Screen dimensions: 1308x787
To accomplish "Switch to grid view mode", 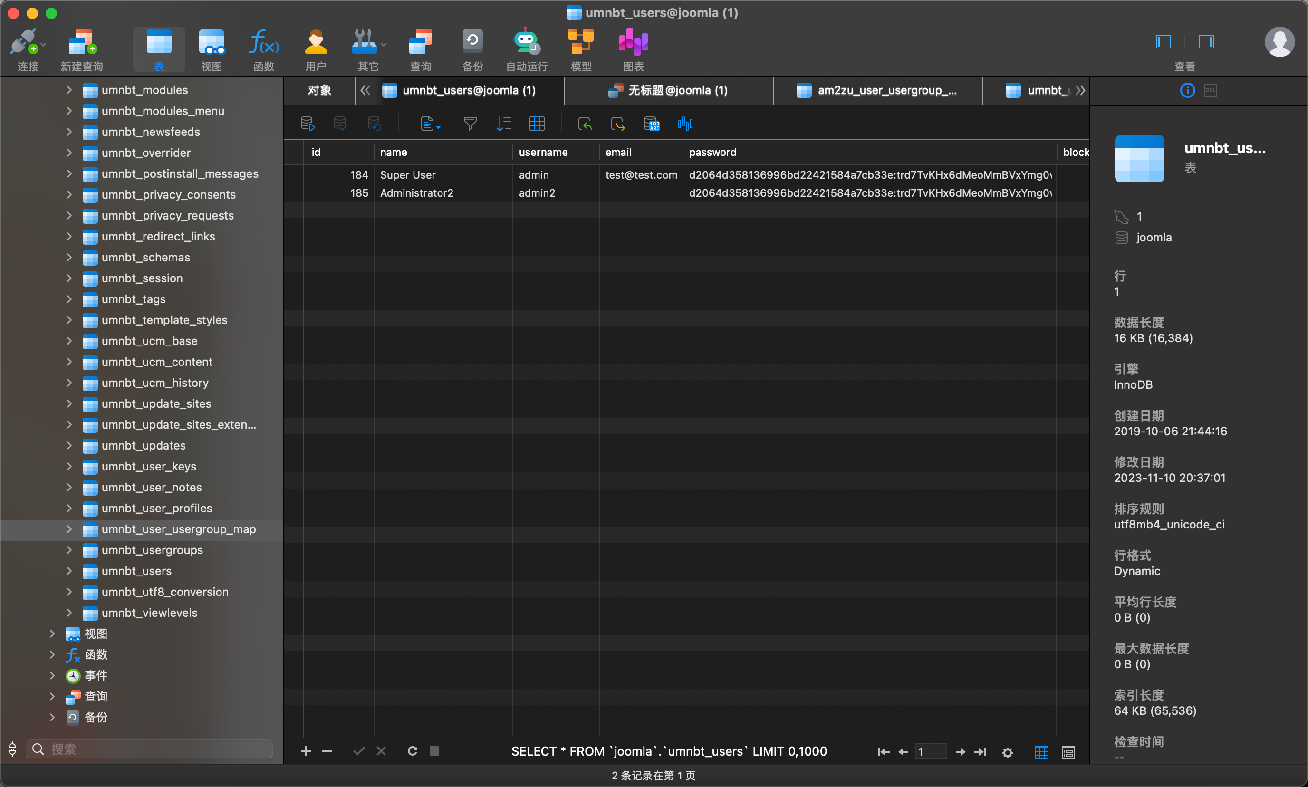I will 1041,751.
